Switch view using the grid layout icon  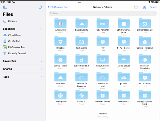(144, 7)
